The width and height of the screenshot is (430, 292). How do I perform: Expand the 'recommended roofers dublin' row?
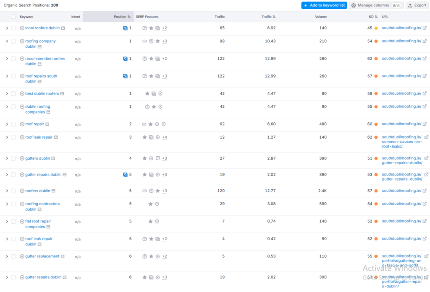[x=7, y=59]
